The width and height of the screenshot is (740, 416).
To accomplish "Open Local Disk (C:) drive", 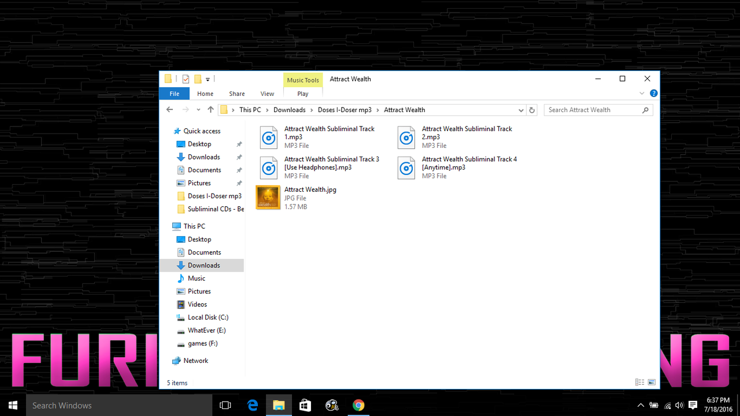I will coord(208,317).
